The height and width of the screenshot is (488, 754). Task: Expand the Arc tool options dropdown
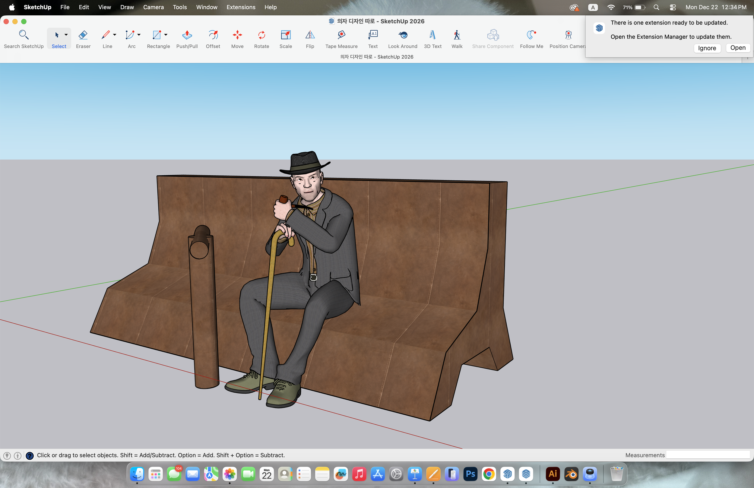click(x=138, y=35)
